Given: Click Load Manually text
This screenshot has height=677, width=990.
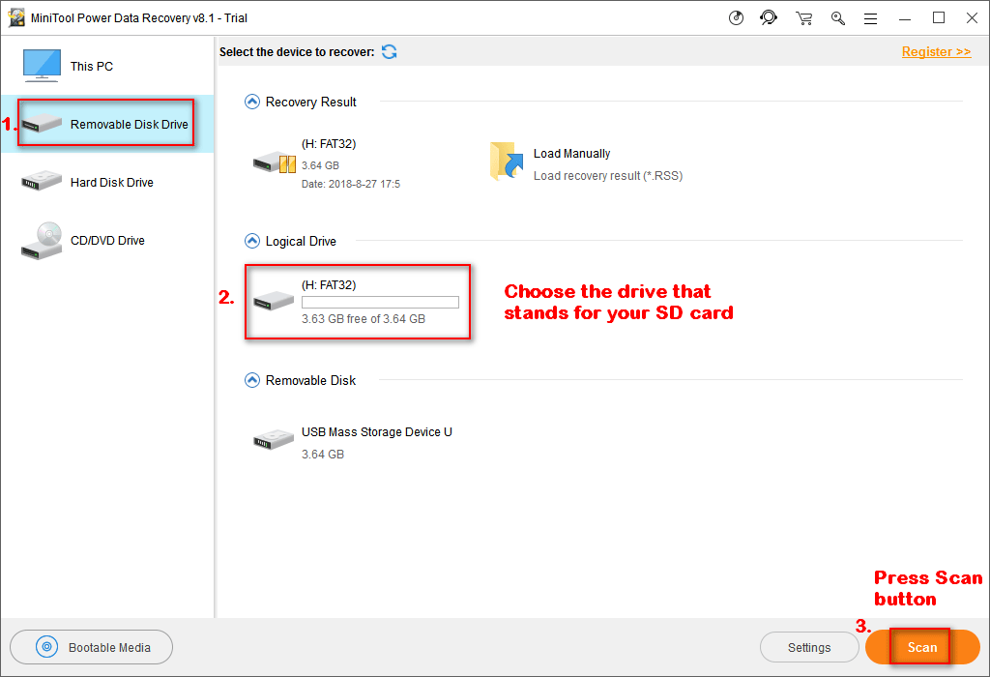Looking at the screenshot, I should (x=572, y=154).
